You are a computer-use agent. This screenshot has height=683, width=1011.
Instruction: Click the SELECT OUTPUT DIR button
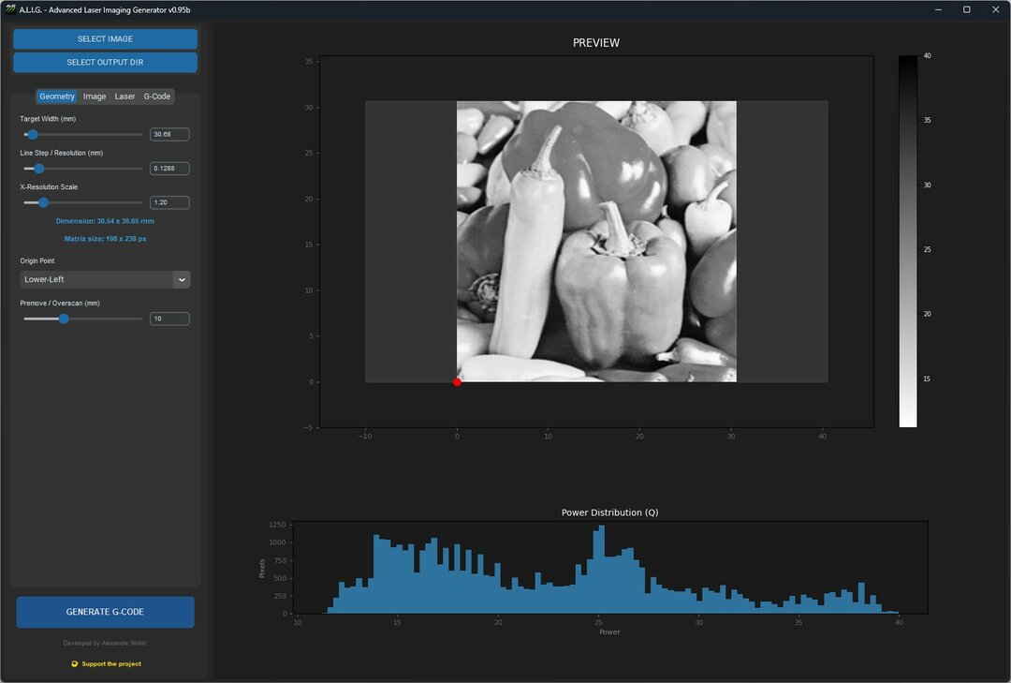coord(104,62)
